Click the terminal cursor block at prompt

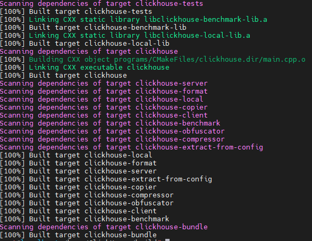click(x=167, y=240)
